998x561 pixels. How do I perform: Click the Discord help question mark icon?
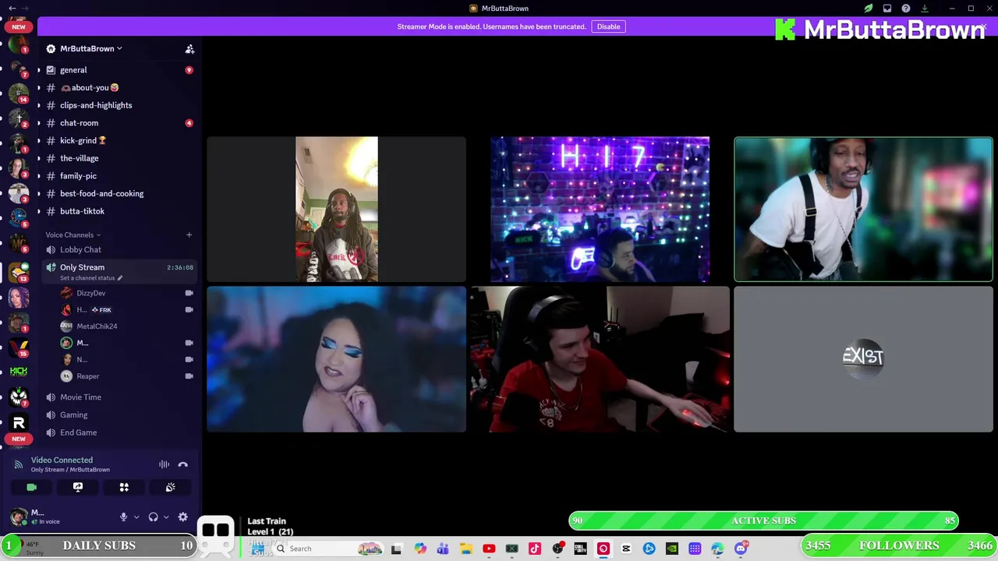pos(906,9)
